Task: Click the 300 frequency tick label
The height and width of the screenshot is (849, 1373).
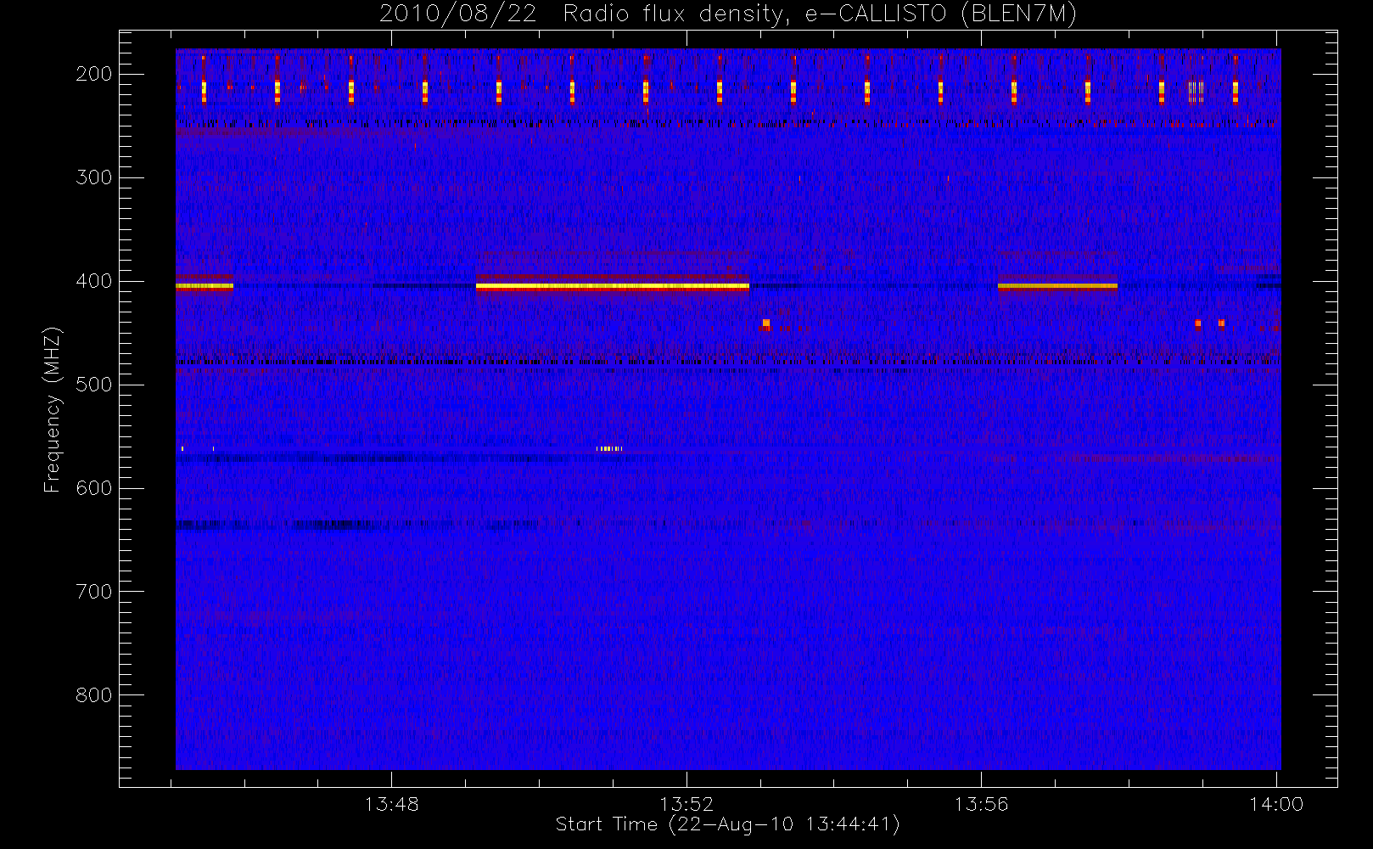Action: 94,177
